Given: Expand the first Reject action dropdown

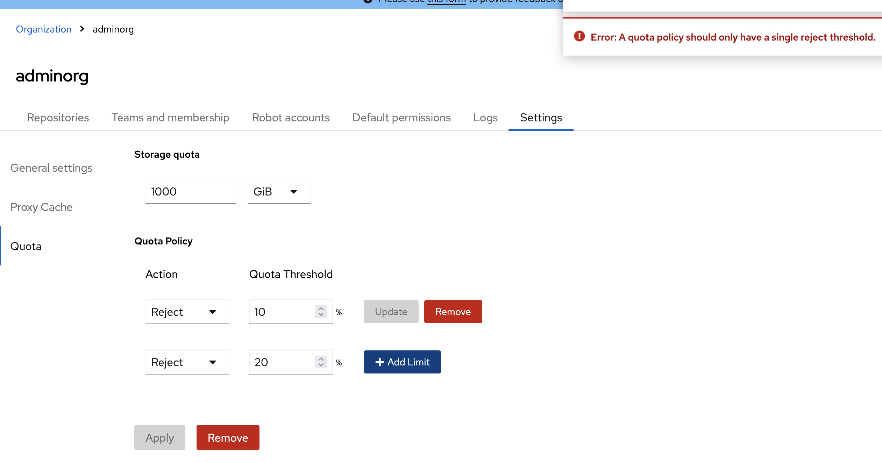Looking at the screenshot, I should (187, 312).
